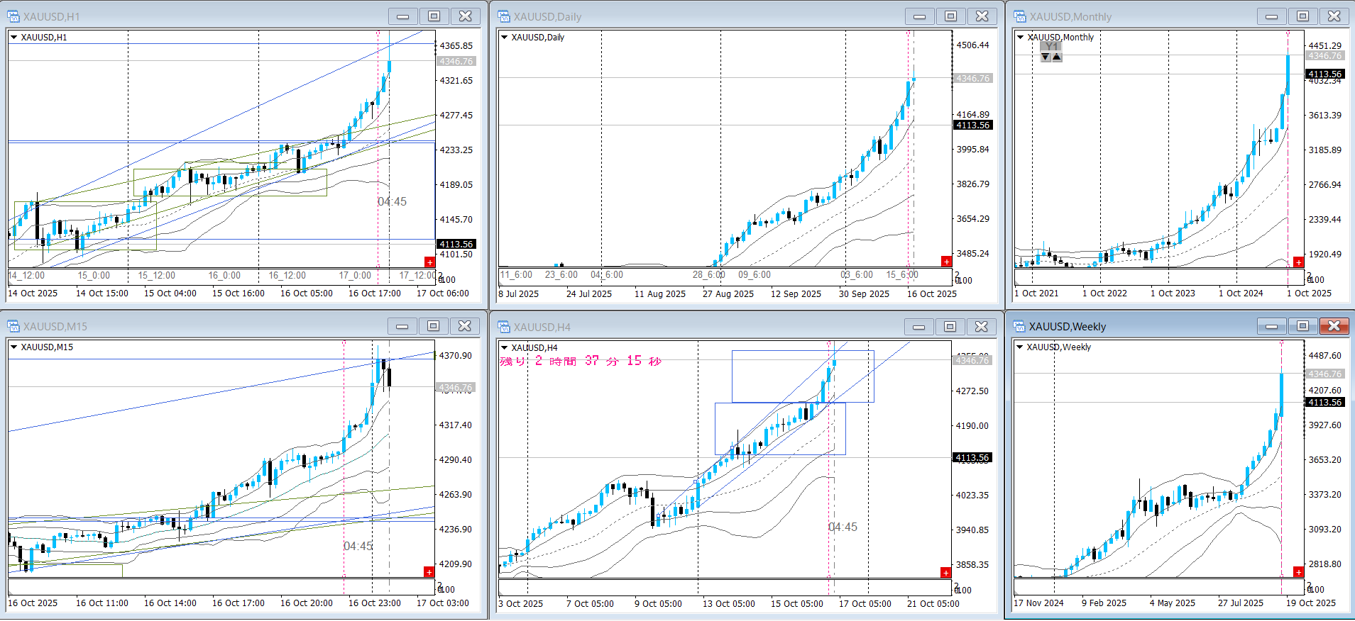Click the red plus icon in Weekly chart
The height and width of the screenshot is (621, 1355).
1298,572
